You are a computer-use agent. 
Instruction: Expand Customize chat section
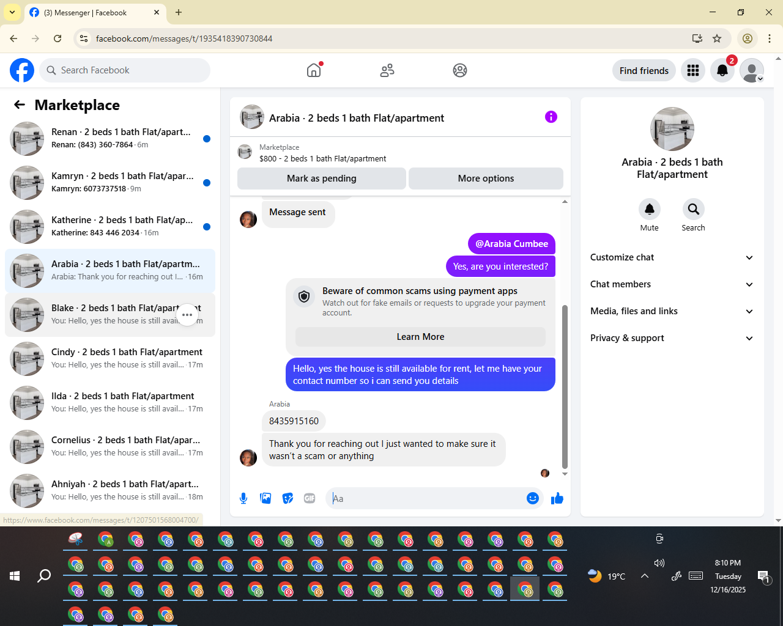pos(672,257)
